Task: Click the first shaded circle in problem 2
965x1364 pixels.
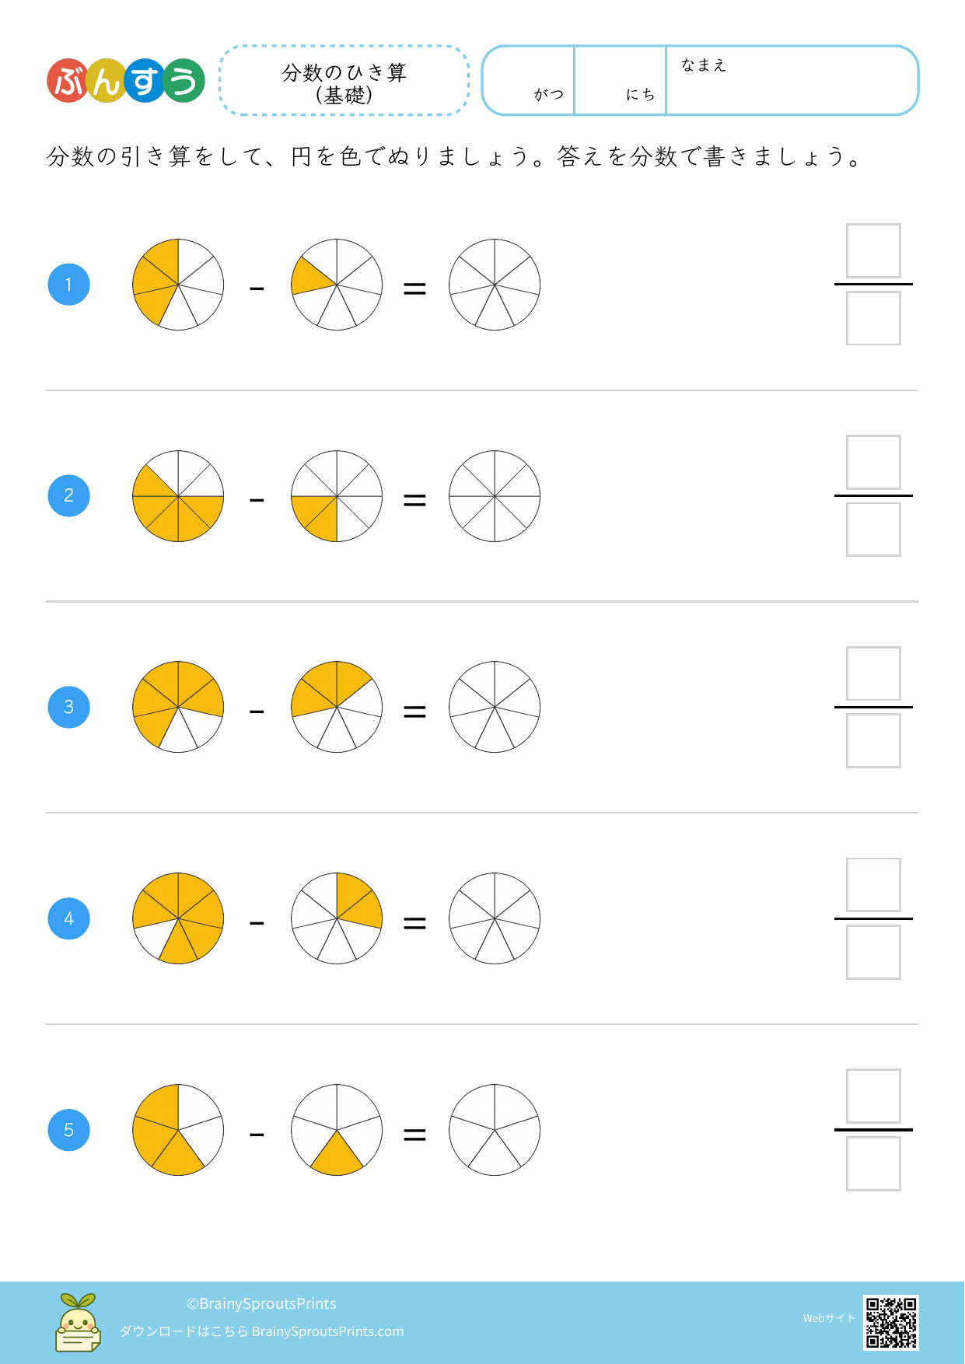Action: (178, 496)
